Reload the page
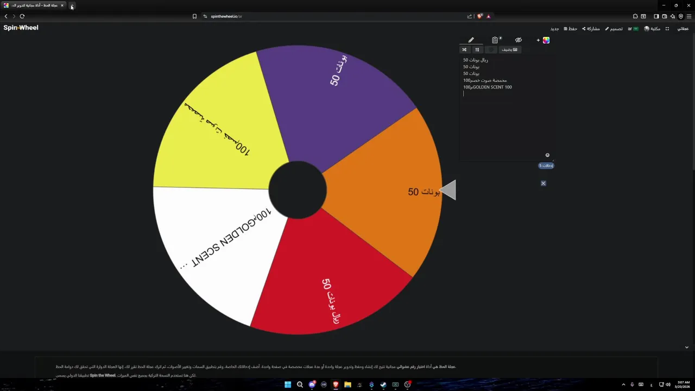Viewport: 695px width, 391px height. tap(22, 16)
